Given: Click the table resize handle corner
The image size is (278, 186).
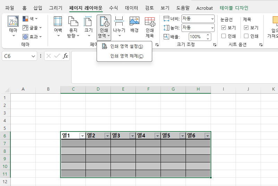Looking at the screenshot, I should [211, 177].
